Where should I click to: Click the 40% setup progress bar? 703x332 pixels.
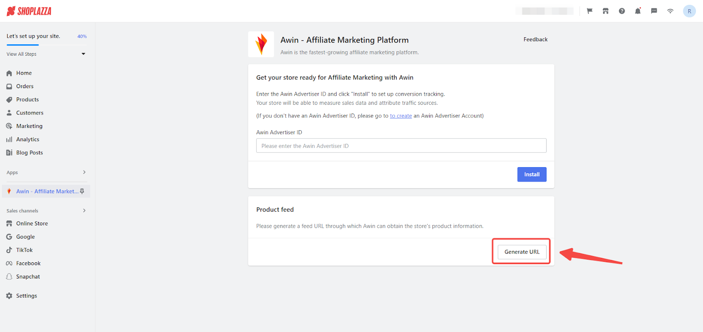[x=47, y=45]
